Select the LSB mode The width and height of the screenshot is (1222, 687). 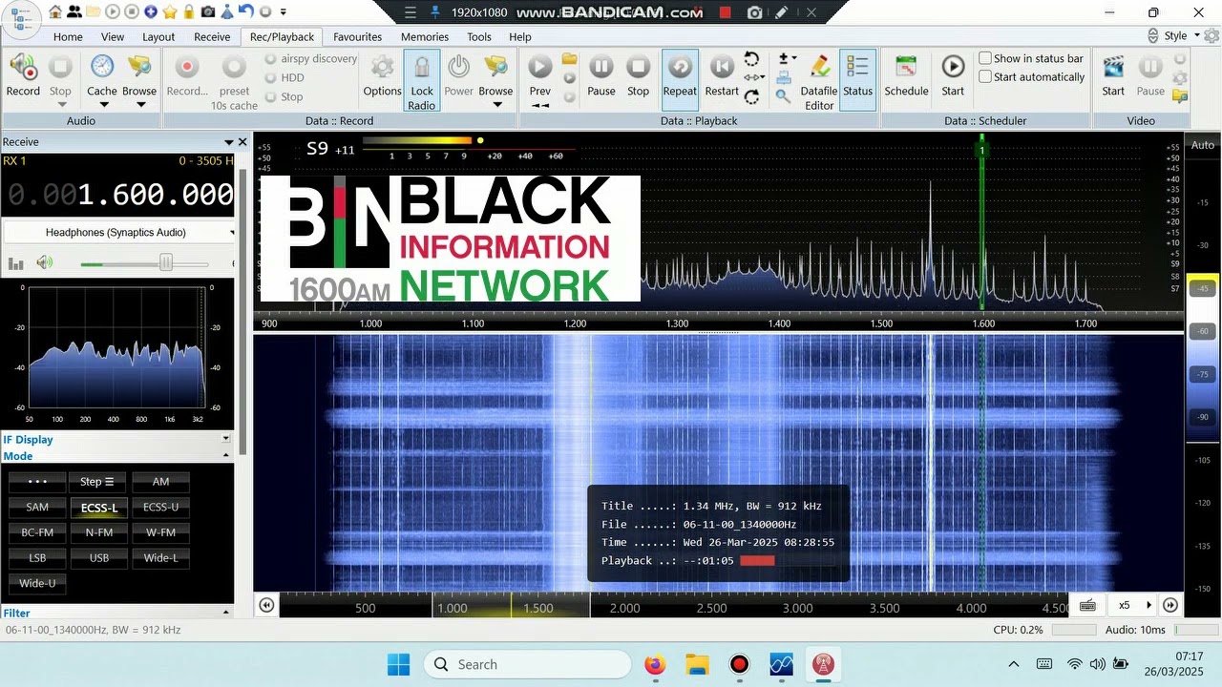[x=37, y=557]
